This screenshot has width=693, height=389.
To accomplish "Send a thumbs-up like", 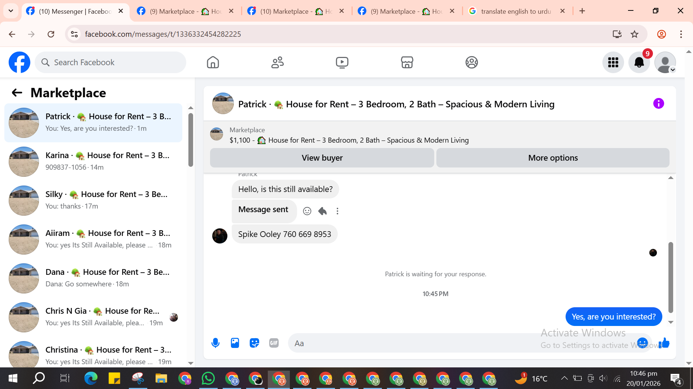I will [664, 343].
